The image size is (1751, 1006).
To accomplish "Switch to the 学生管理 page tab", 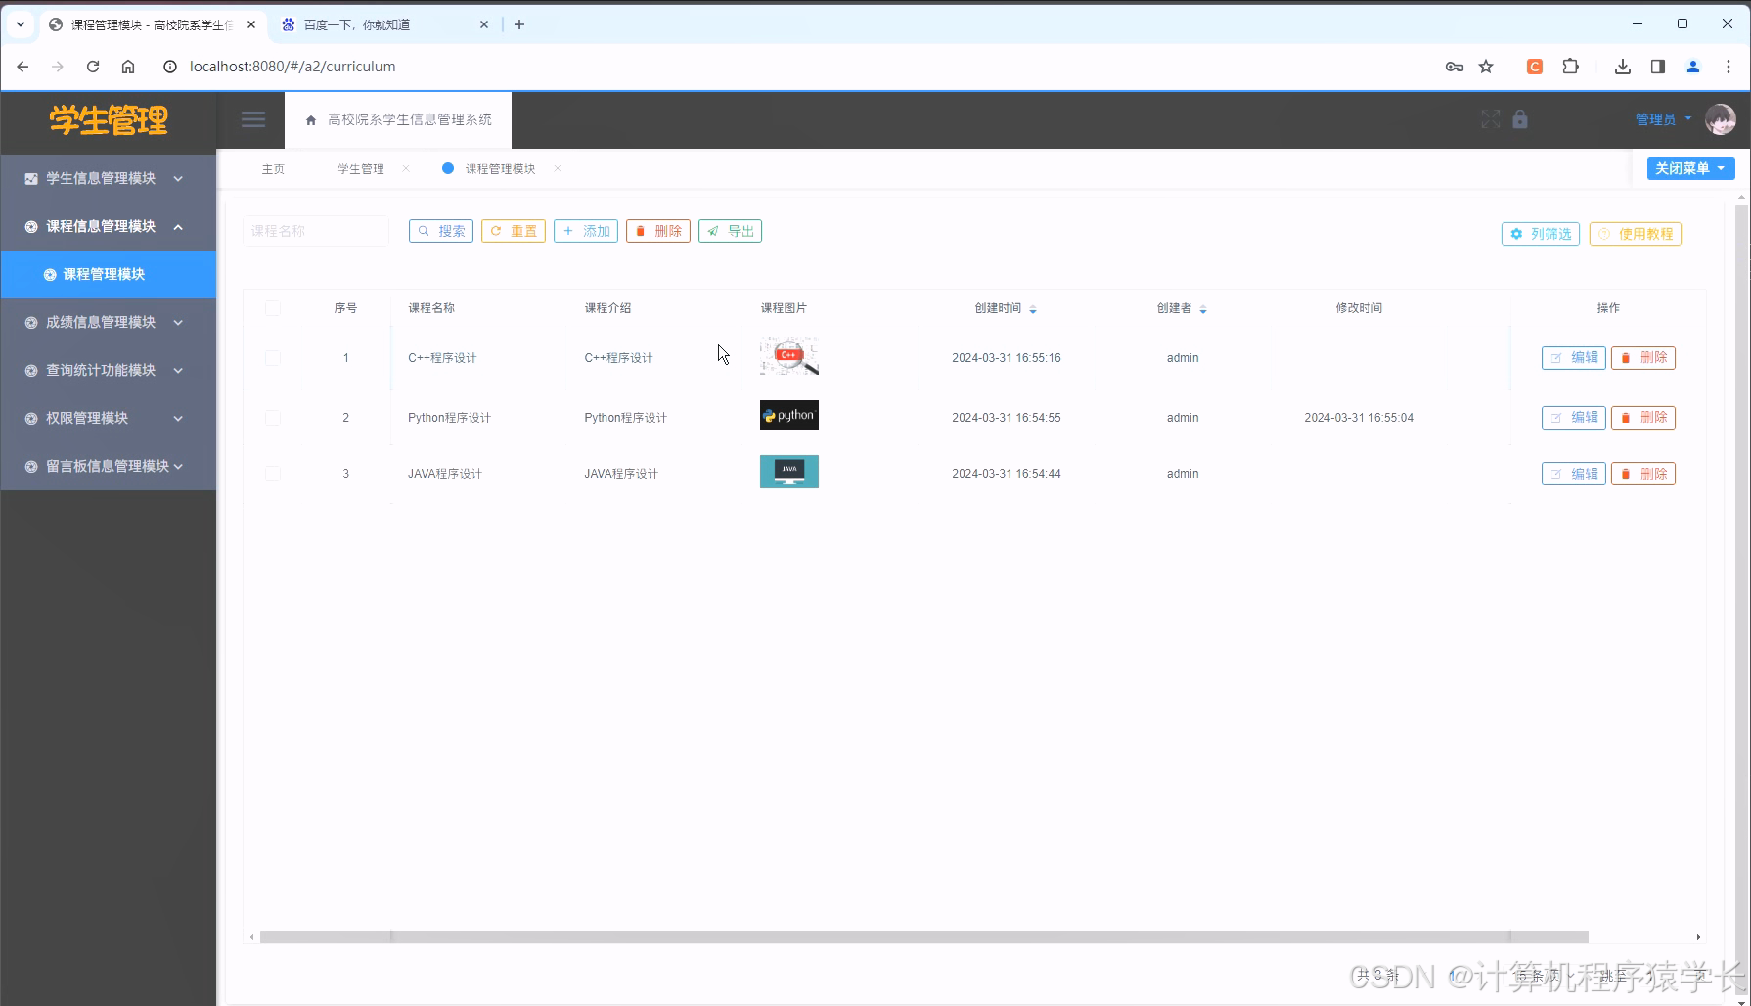I will click(361, 168).
